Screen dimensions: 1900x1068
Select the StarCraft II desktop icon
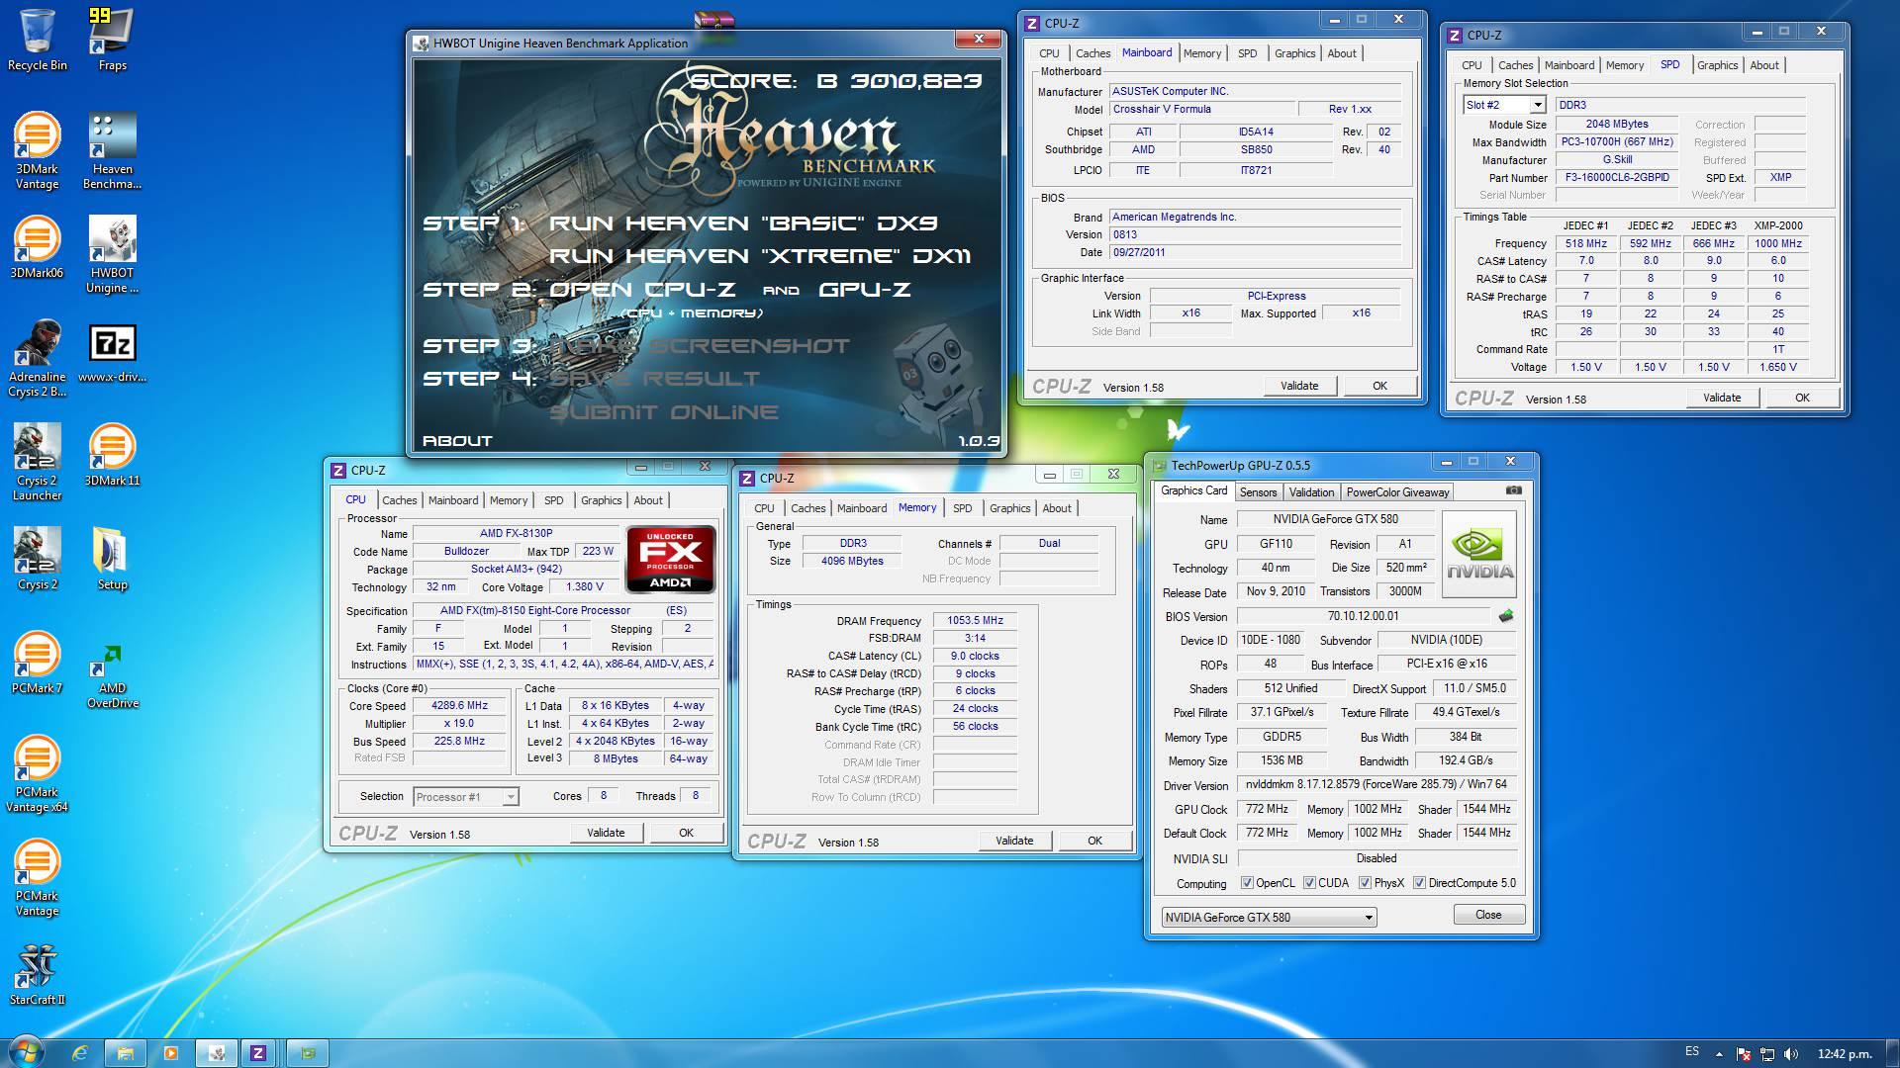pyautogui.click(x=37, y=974)
